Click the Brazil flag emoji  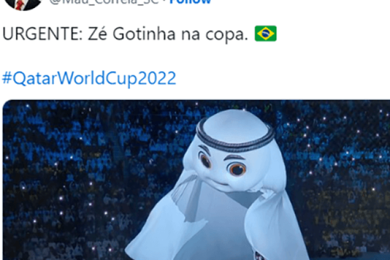click(265, 34)
